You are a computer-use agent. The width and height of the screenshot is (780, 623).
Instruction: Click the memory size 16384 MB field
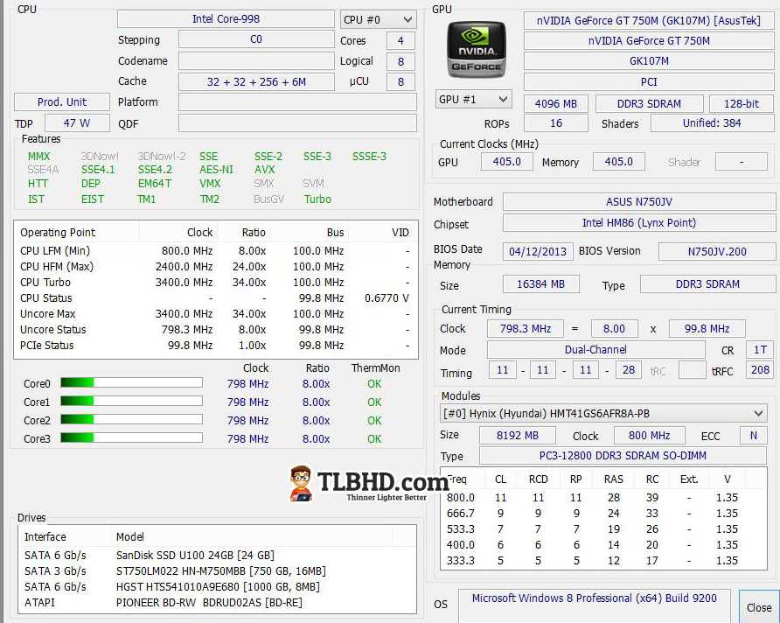point(540,284)
